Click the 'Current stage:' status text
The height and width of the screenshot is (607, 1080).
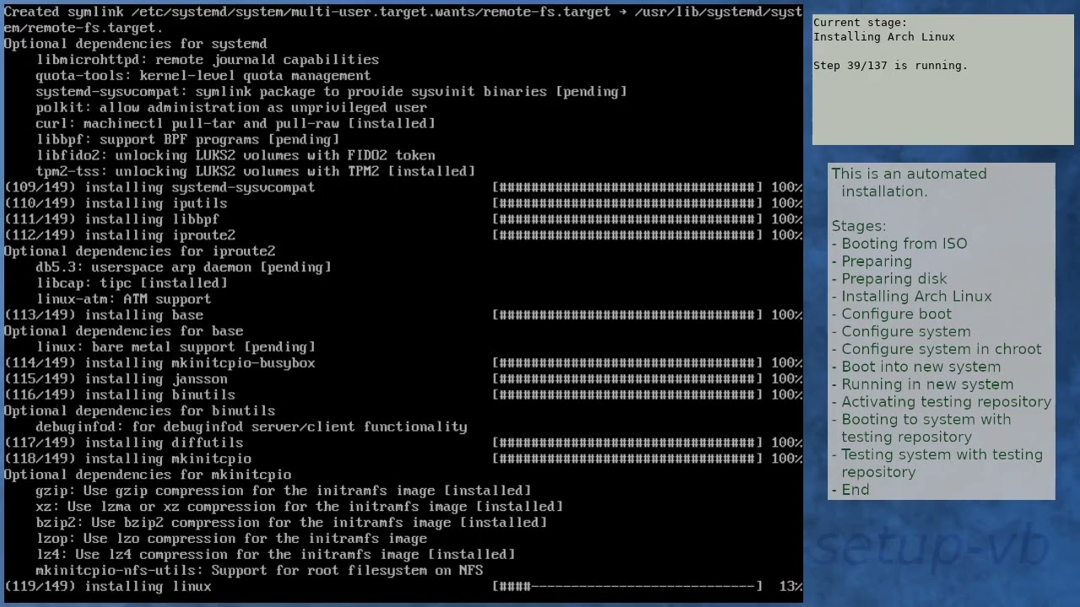coord(860,23)
